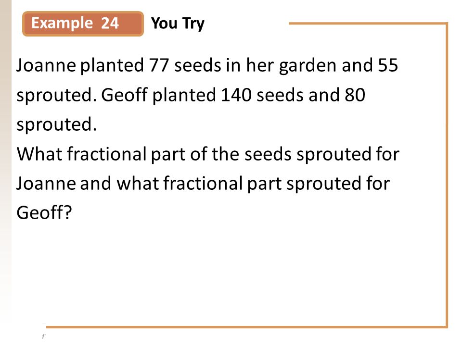The height and width of the screenshot is (346, 462).
Task: Select the word Try in the heading
Action: pos(193,24)
